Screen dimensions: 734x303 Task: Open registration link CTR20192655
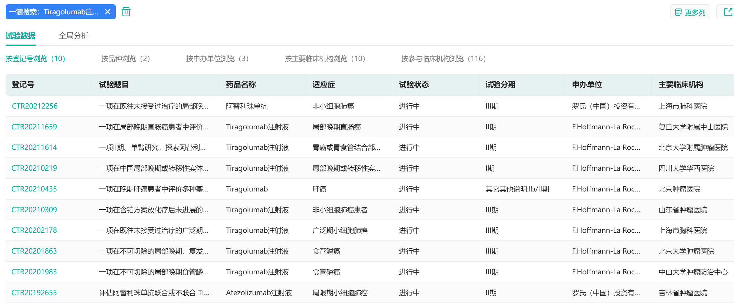coord(34,292)
